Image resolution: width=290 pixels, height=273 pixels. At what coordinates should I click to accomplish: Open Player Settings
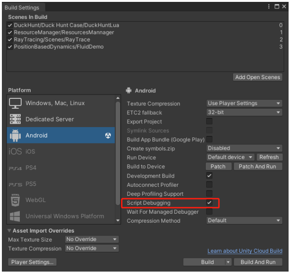tap(32, 262)
